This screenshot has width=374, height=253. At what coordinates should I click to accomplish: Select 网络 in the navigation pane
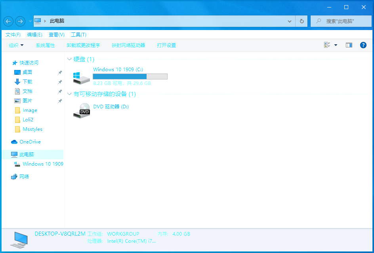[x=24, y=177]
